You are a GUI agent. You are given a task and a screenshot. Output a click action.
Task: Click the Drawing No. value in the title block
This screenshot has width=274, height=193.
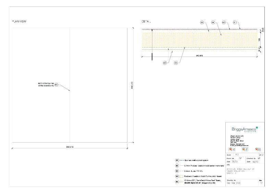(x=234, y=183)
